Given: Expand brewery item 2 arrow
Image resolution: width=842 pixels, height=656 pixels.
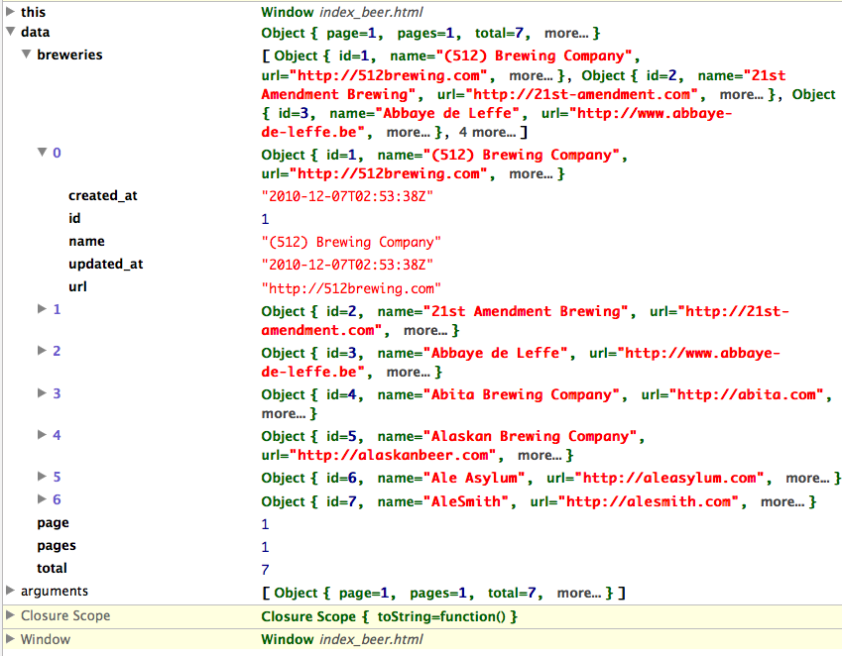Looking at the screenshot, I should [x=42, y=351].
